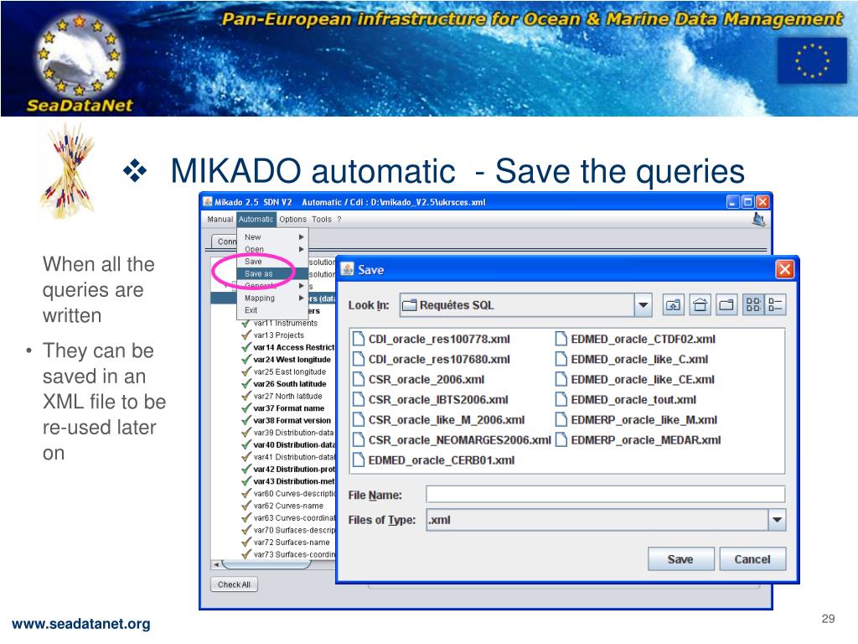
Task: Select file CSR_oracle_NEOMARGES2006.xml
Action: click(452, 439)
